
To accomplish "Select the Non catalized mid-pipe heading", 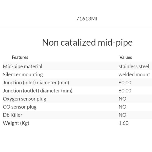I will [x=87, y=42].
